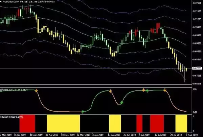Click the current price label 0.67703
This screenshot has height=137, width=203.
coord(197,68)
